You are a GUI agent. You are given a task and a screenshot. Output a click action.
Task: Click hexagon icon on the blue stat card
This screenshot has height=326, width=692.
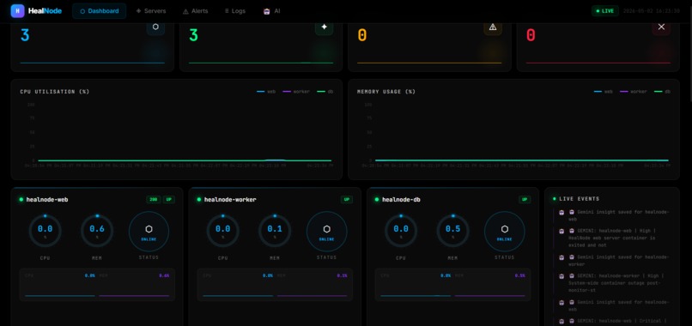point(155,27)
